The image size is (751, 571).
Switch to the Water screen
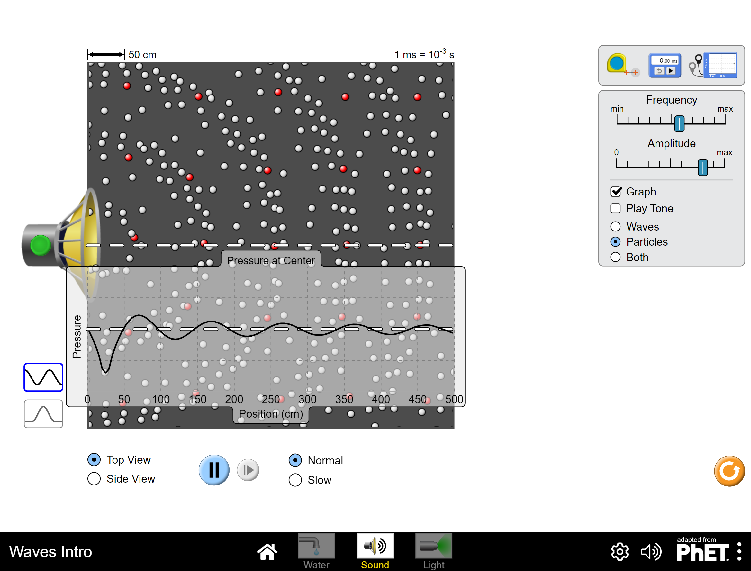(316, 551)
